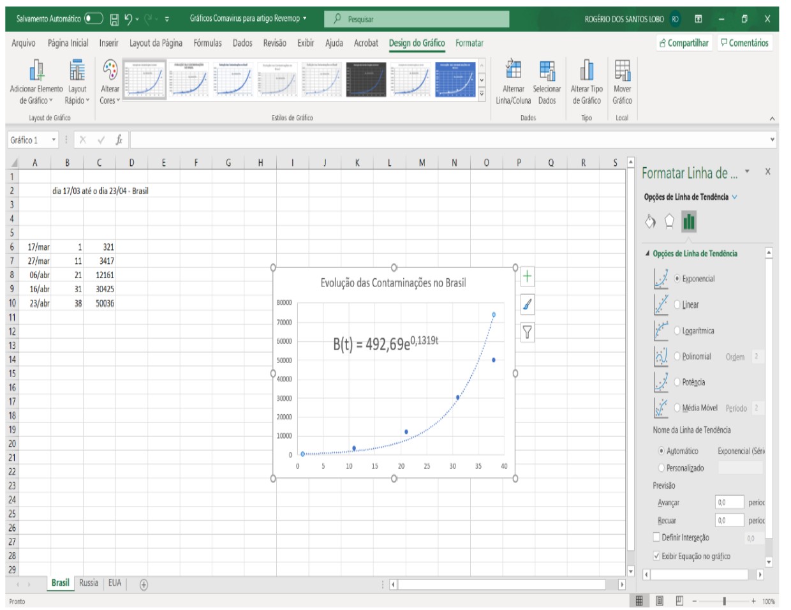The image size is (791, 610).
Task: Click the insert function fx icon
Action: tap(119, 140)
